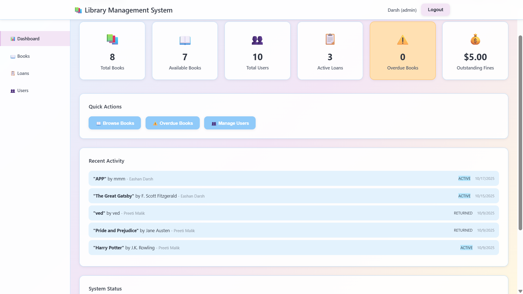Click the open book icon above Available Books
This screenshot has height=294, width=523.
tap(185, 40)
